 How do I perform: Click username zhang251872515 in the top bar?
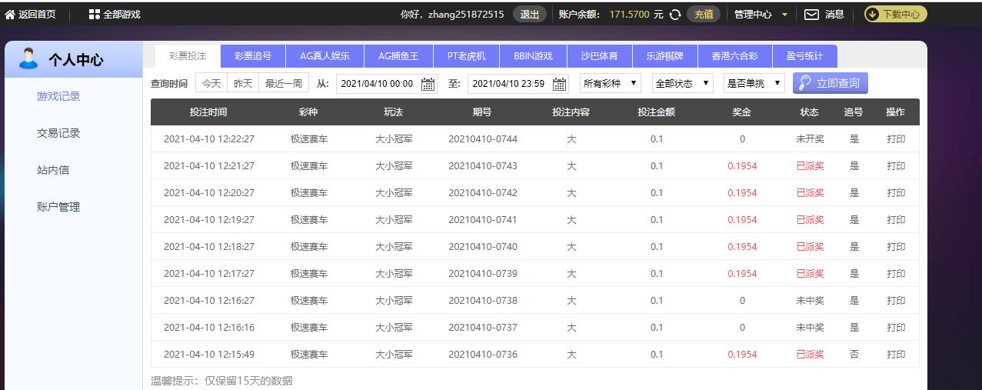pyautogui.click(x=466, y=14)
